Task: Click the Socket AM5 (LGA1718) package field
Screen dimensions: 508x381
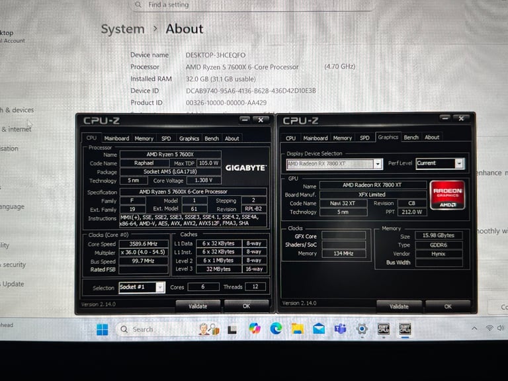Action: [171, 172]
